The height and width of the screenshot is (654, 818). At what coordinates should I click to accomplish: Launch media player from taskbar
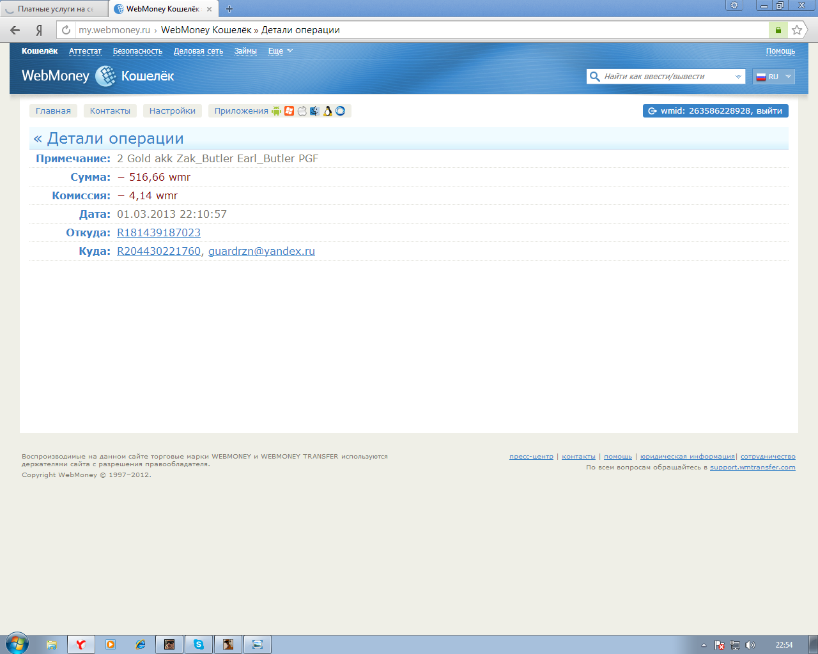tap(111, 644)
